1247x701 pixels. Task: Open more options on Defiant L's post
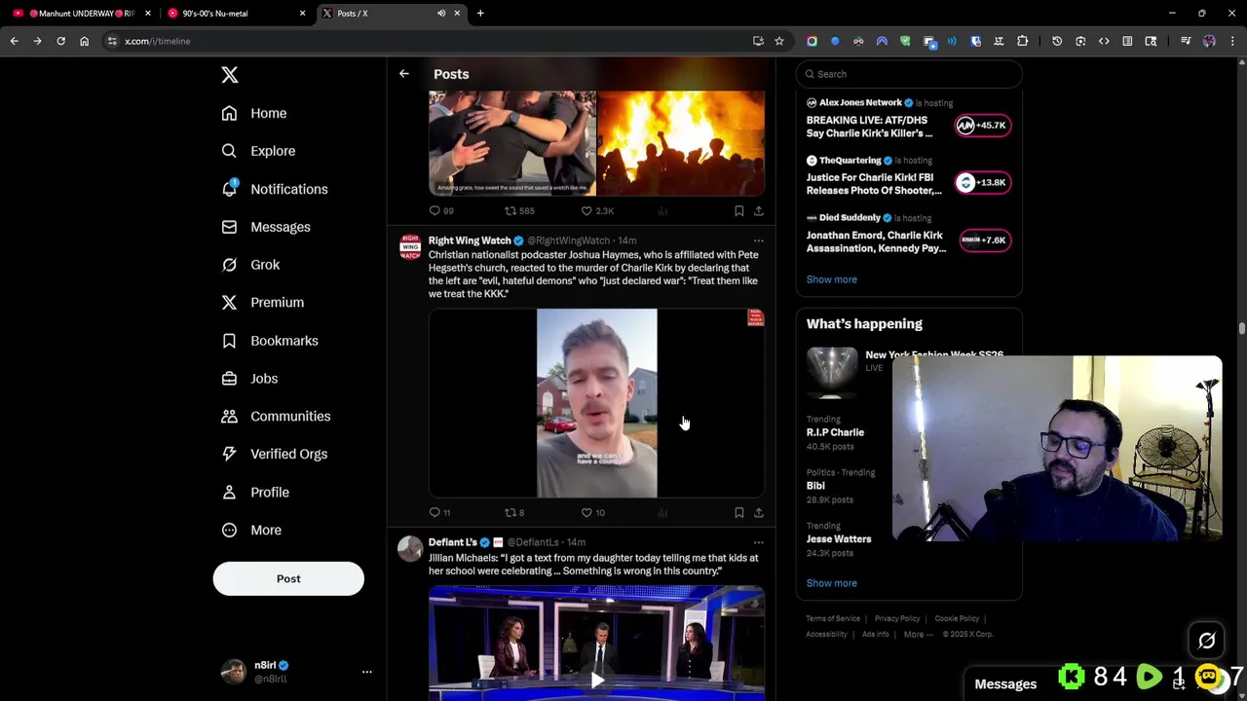759,542
